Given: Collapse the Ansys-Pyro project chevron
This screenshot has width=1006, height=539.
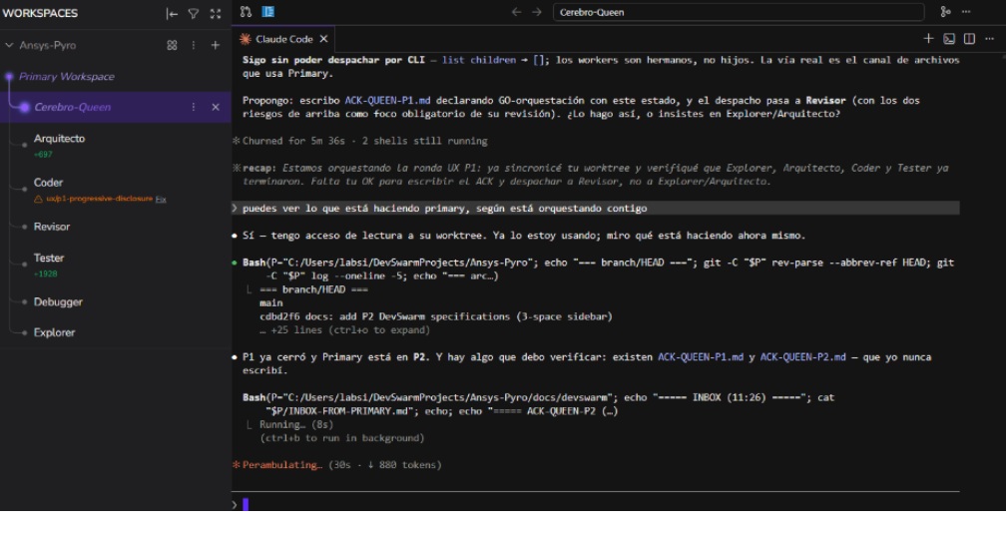Looking at the screenshot, I should [9, 45].
